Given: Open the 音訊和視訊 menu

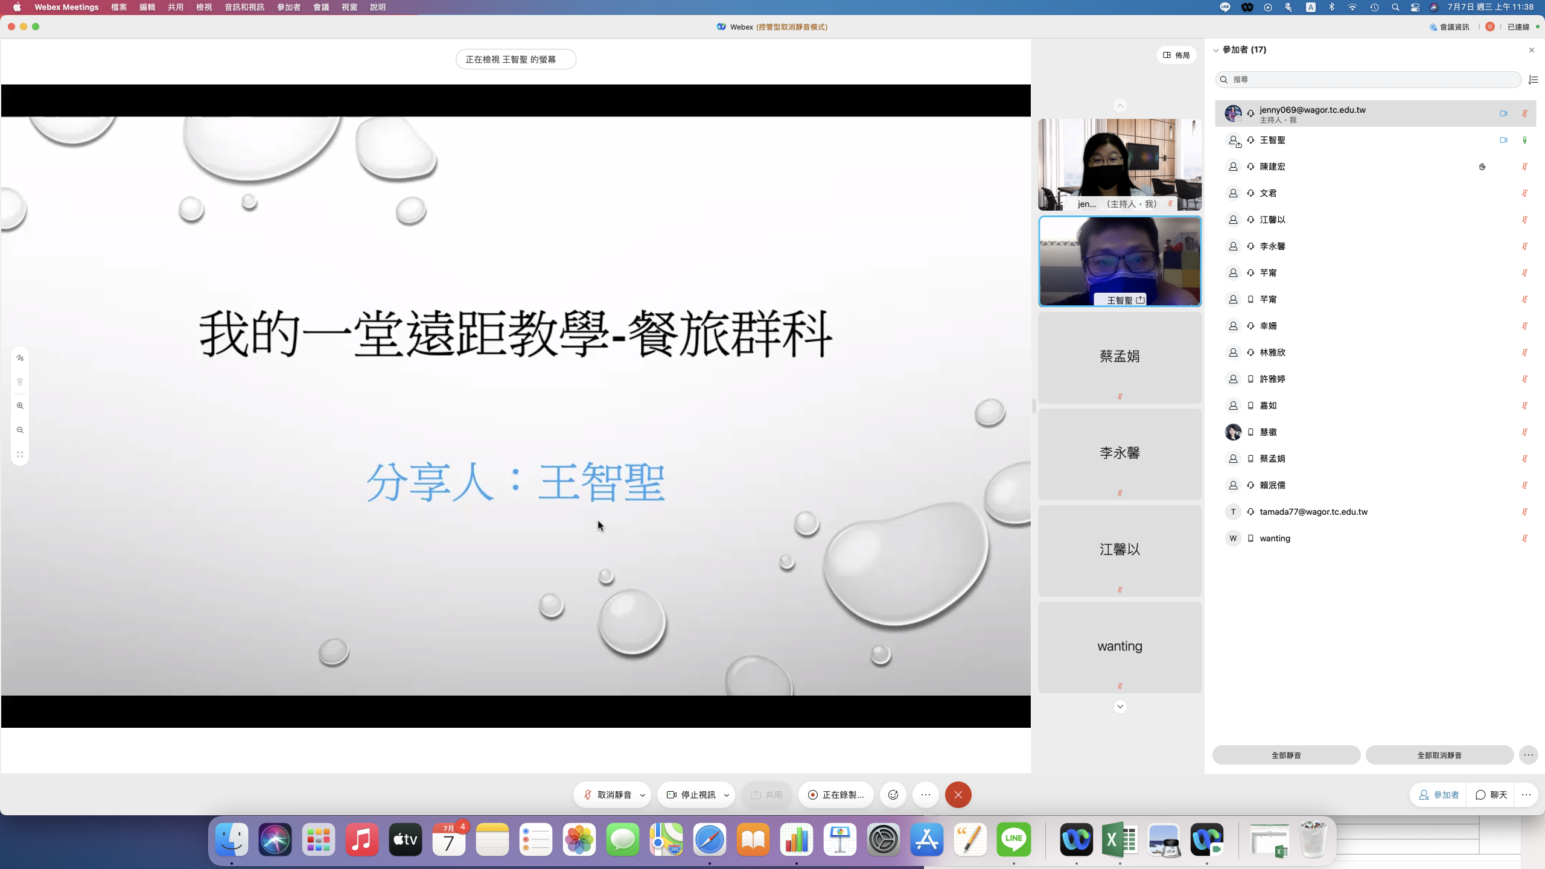Looking at the screenshot, I should 244,7.
